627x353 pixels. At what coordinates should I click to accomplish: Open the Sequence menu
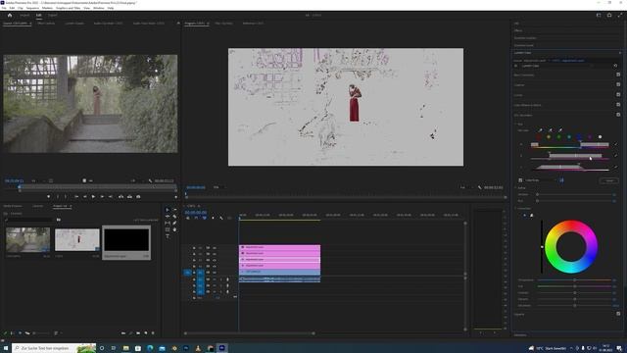tap(32, 8)
